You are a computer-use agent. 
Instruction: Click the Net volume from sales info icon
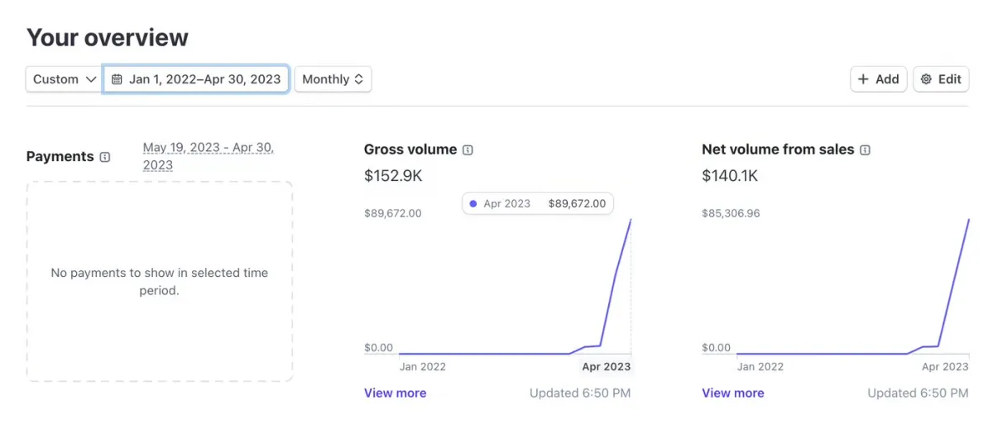point(865,150)
